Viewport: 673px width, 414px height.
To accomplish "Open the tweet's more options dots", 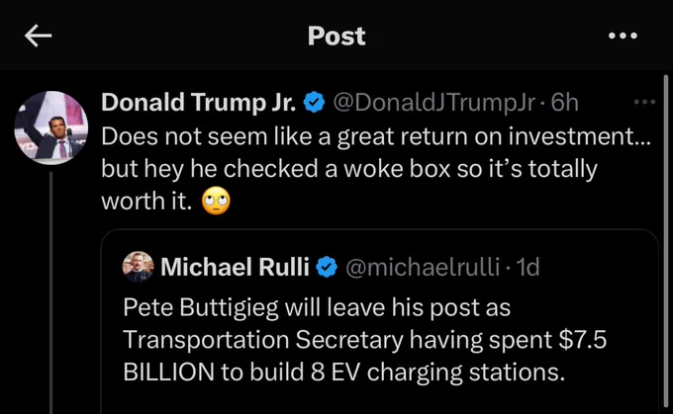I will [x=644, y=102].
